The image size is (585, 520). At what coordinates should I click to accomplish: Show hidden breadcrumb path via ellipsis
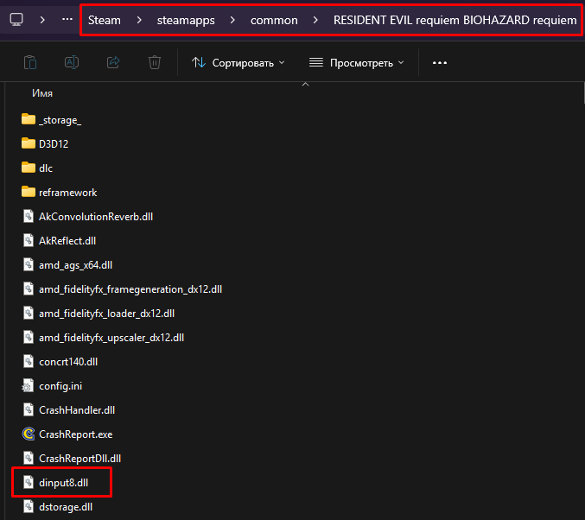(67, 19)
